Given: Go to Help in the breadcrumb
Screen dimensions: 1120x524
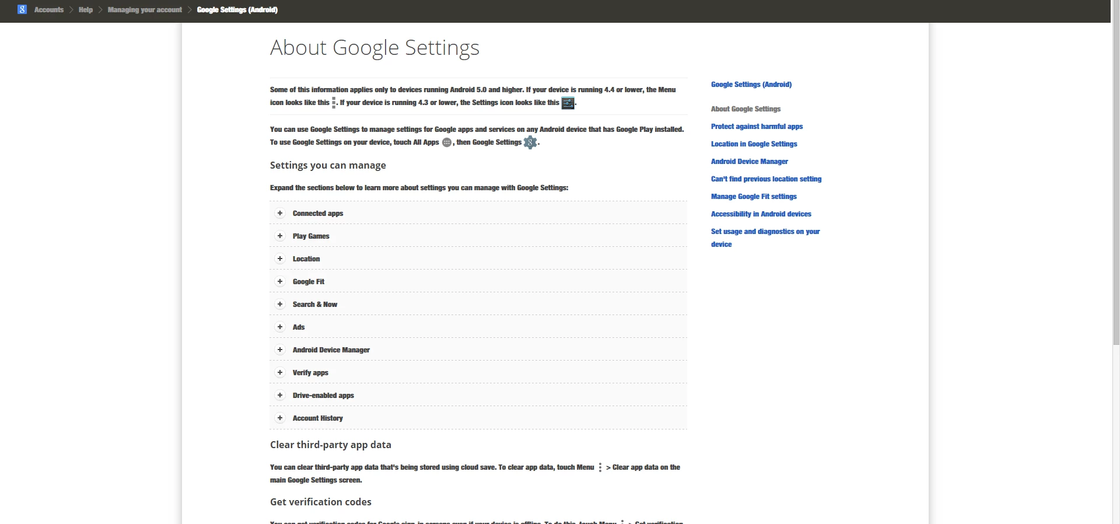Looking at the screenshot, I should 86,10.
